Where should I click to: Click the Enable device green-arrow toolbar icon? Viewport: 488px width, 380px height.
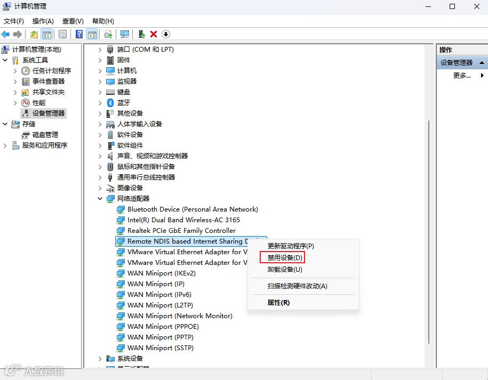click(142, 34)
